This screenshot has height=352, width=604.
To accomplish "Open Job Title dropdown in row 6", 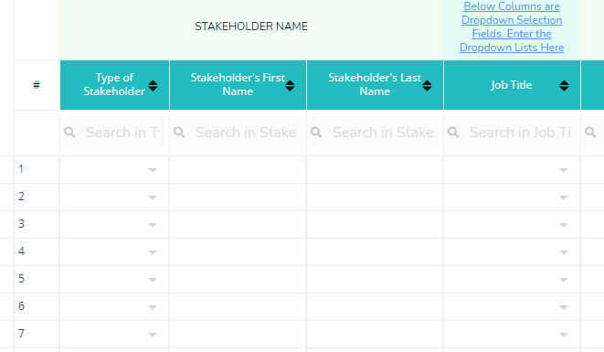I will pos(564,307).
